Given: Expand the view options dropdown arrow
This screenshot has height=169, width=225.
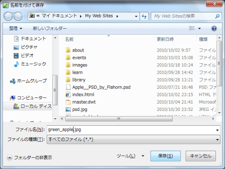Looking at the screenshot, I should tap(199, 28).
